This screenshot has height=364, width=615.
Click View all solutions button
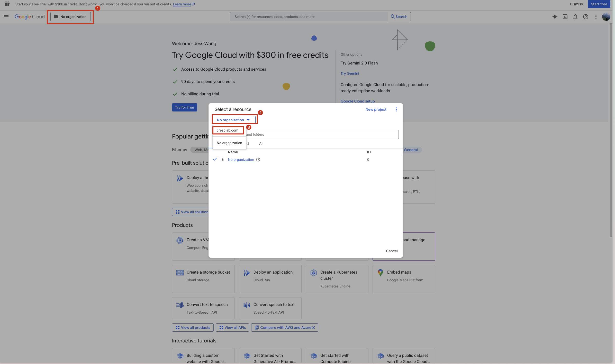click(x=191, y=212)
